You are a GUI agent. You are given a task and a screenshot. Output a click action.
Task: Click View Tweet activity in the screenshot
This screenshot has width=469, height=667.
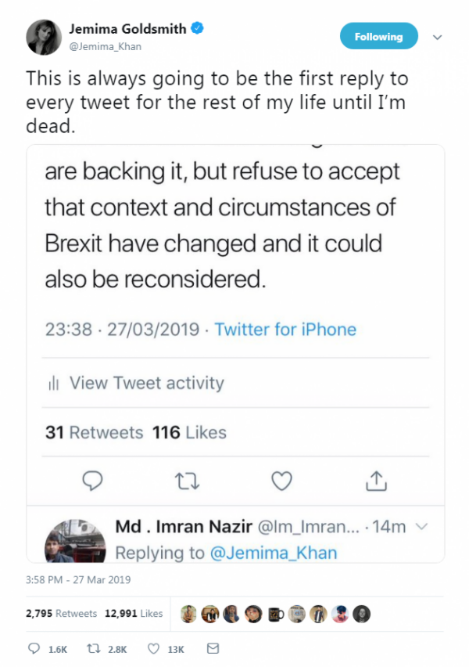tap(146, 383)
